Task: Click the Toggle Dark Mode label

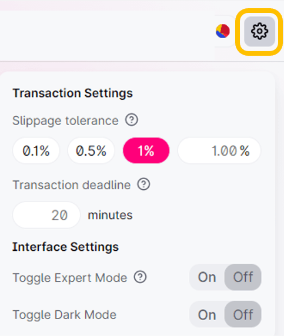Action: (64, 315)
